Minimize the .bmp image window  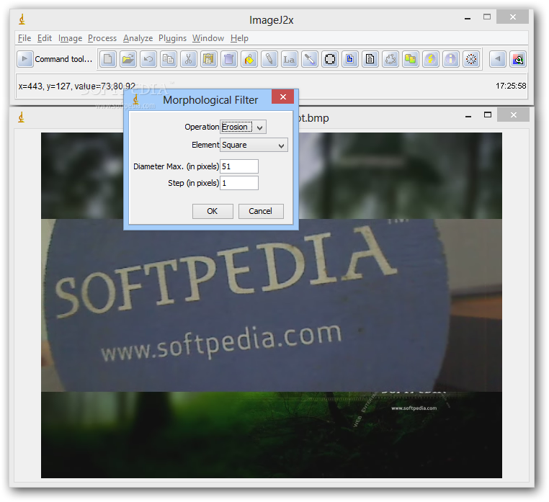click(468, 115)
